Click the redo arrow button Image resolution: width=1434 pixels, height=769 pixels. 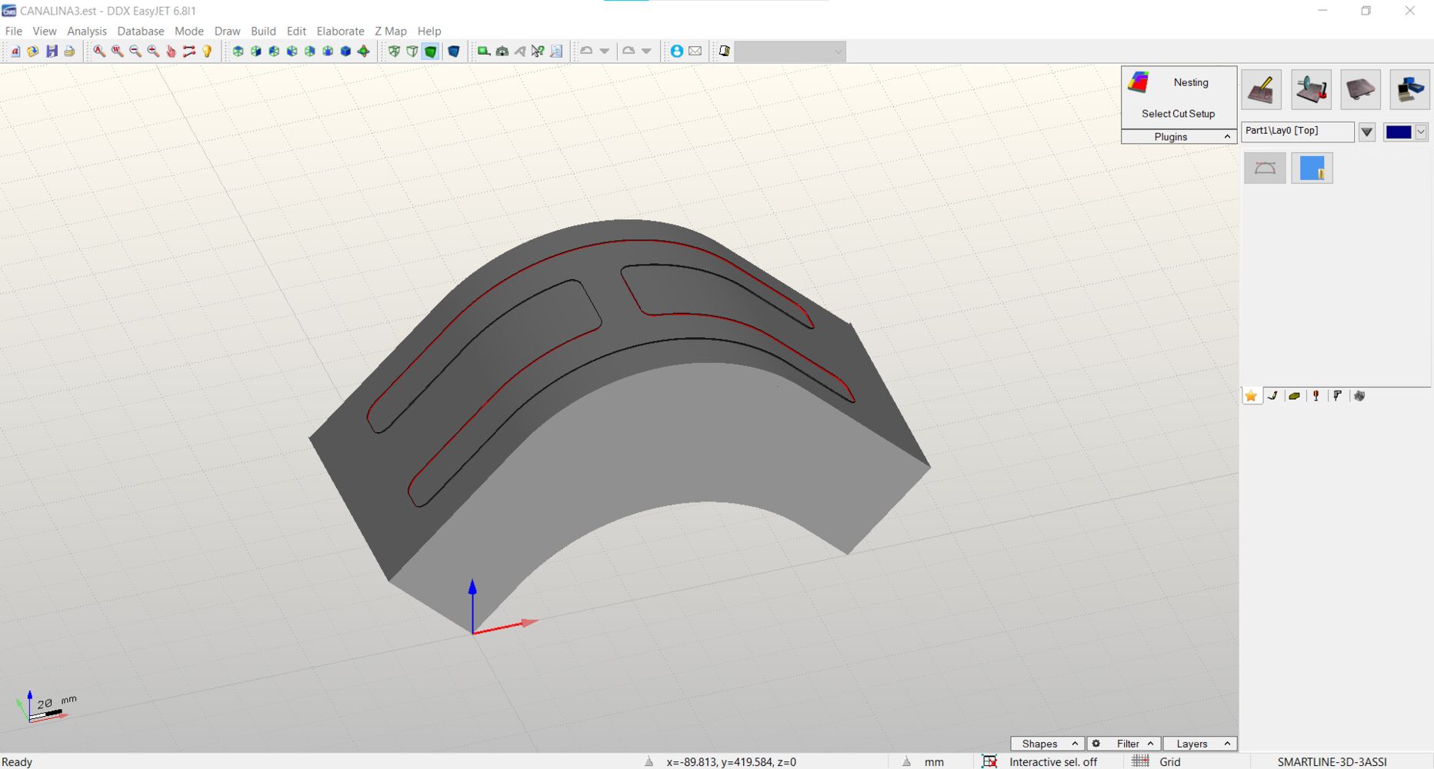629,52
